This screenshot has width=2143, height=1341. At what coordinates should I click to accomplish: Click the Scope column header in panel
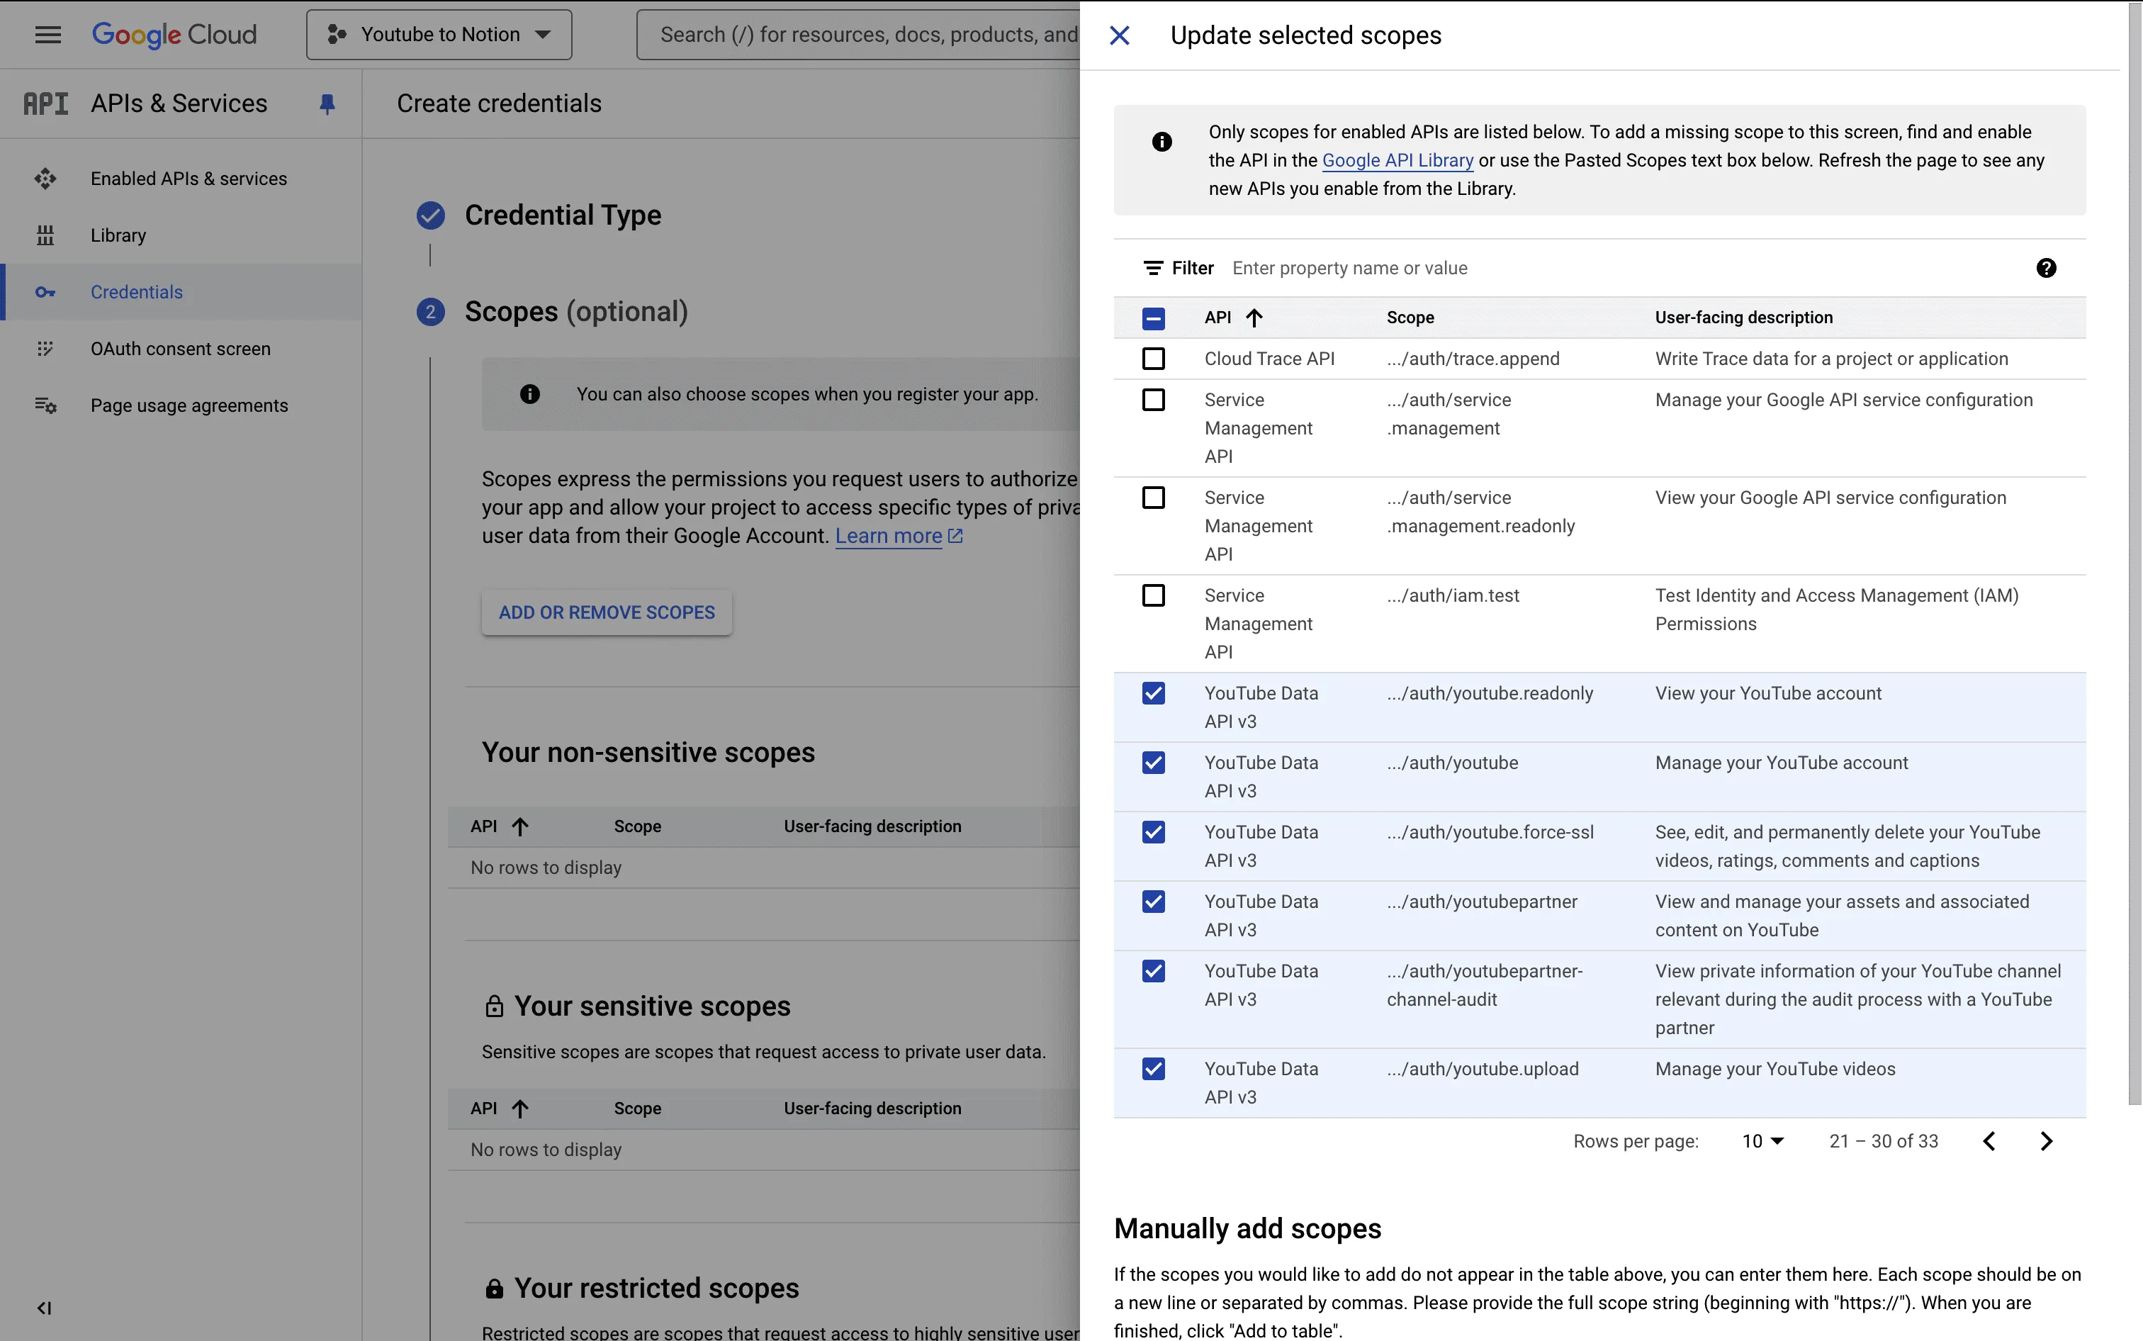click(1410, 318)
